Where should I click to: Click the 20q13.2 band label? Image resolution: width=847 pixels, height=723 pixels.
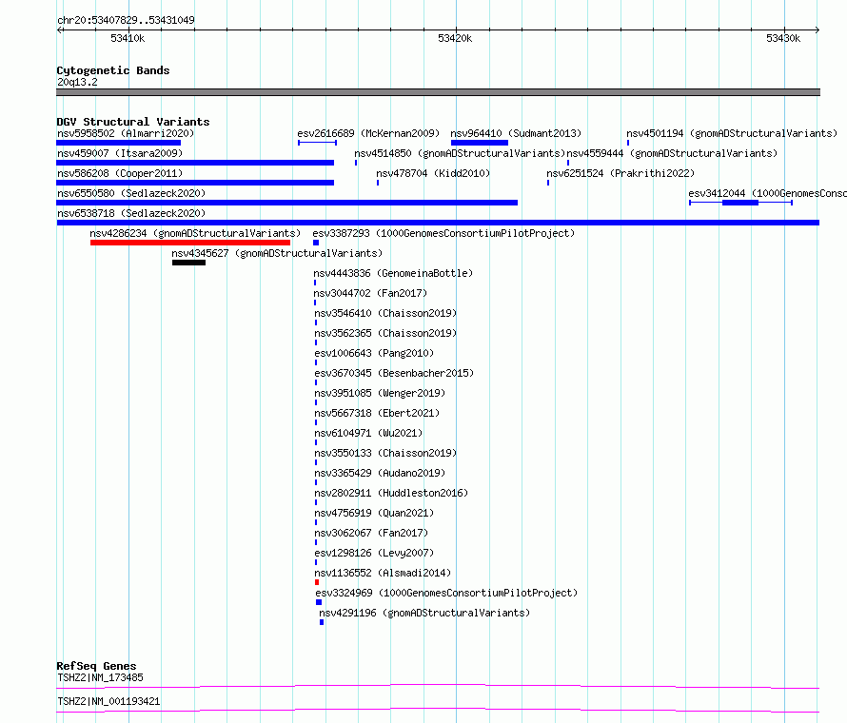(x=77, y=82)
